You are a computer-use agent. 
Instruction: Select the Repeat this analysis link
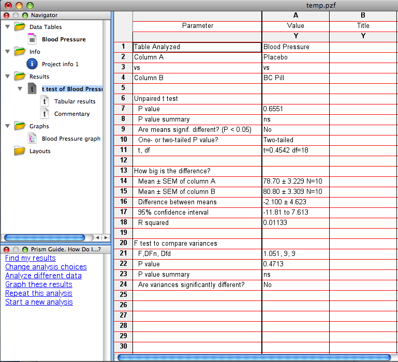click(38, 293)
